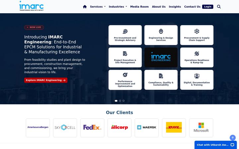Click the Procurement & Supply Chain Support icon
239x149 pixels.
(x=197, y=31)
